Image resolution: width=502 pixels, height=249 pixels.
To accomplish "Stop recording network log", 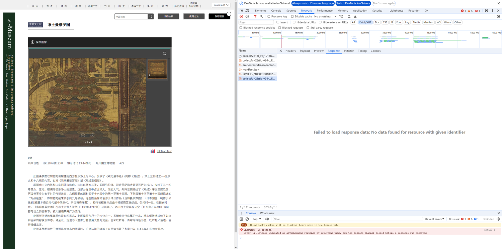I will [241, 16].
